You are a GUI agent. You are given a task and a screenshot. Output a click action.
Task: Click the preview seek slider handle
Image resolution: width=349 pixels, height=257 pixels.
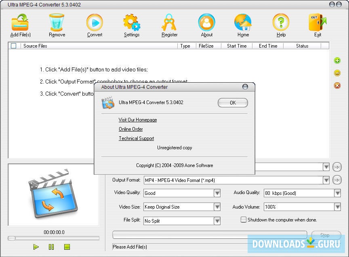coord(12,238)
